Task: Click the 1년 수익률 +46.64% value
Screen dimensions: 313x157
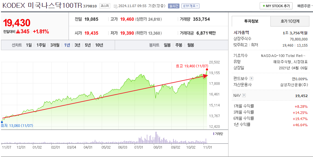Action: 300,125
